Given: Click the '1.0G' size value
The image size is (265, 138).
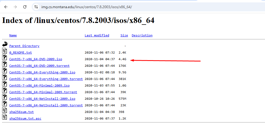Looking at the screenshot, I should coord(122,85).
